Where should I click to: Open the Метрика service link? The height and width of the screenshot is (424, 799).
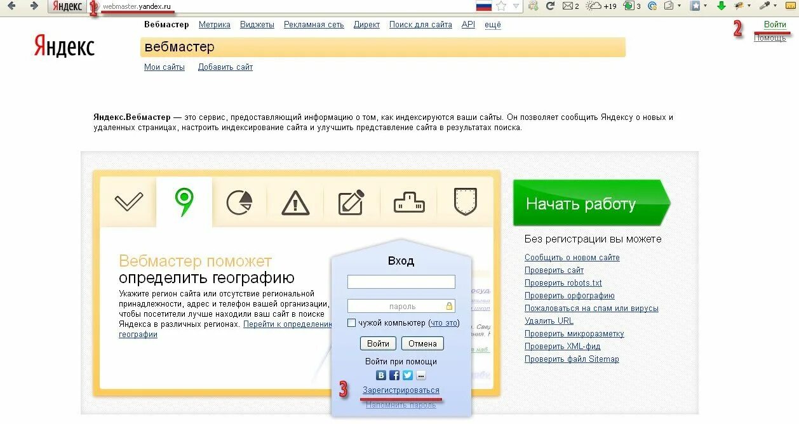[215, 25]
